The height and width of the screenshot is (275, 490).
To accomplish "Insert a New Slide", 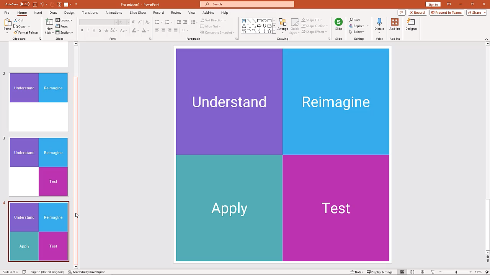I will (x=49, y=26).
